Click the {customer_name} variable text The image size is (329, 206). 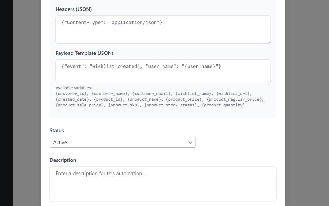pos(109,94)
